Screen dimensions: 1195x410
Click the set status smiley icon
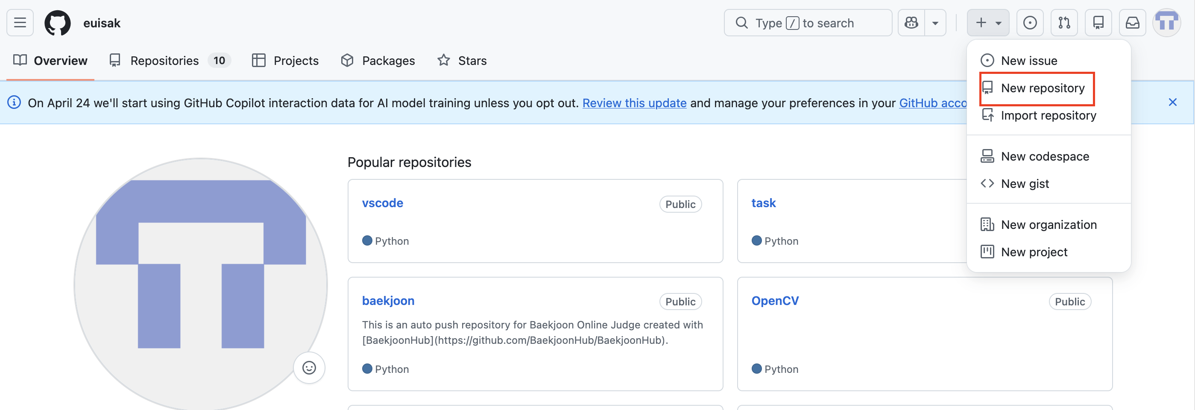309,368
